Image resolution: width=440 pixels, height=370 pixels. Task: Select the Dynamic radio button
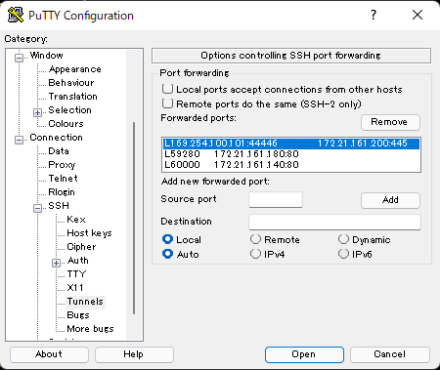point(343,239)
